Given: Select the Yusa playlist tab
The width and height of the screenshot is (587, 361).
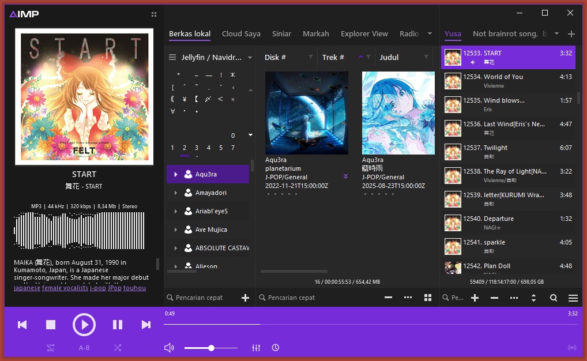Looking at the screenshot, I should 453,33.
